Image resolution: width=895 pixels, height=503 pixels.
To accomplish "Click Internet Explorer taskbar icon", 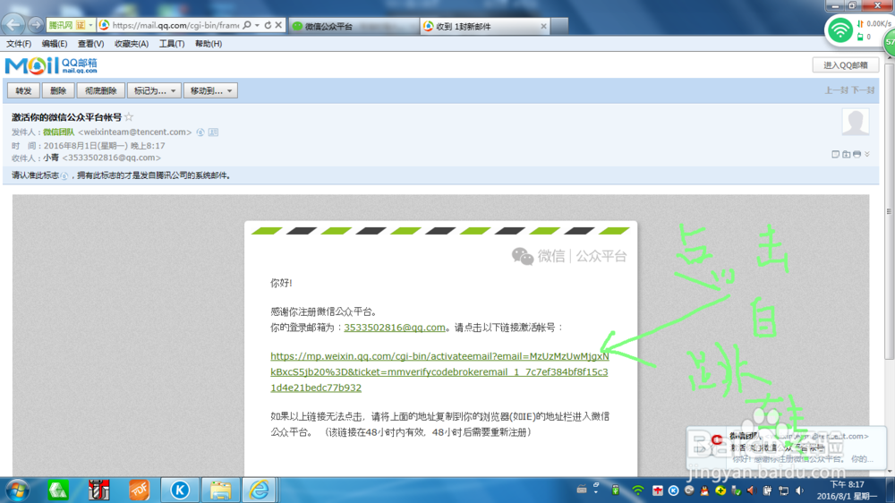I will (x=260, y=490).
